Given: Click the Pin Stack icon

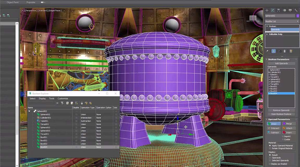Looking at the screenshot, I should (x=267, y=51).
